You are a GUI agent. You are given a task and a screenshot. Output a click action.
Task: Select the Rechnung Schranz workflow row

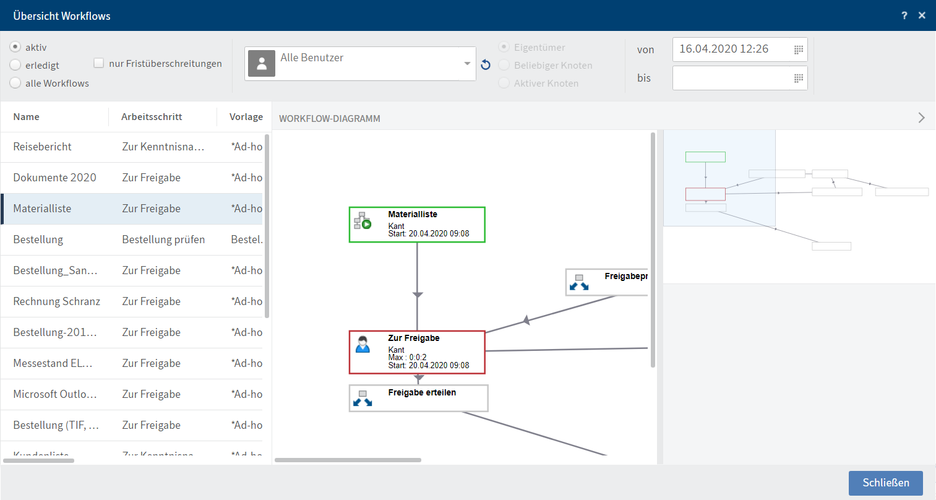[x=131, y=302]
